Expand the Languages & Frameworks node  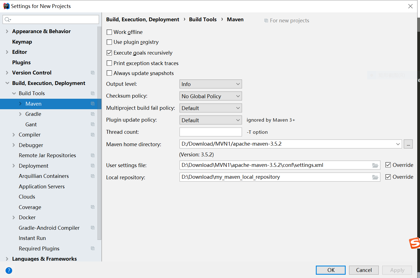tap(7, 259)
